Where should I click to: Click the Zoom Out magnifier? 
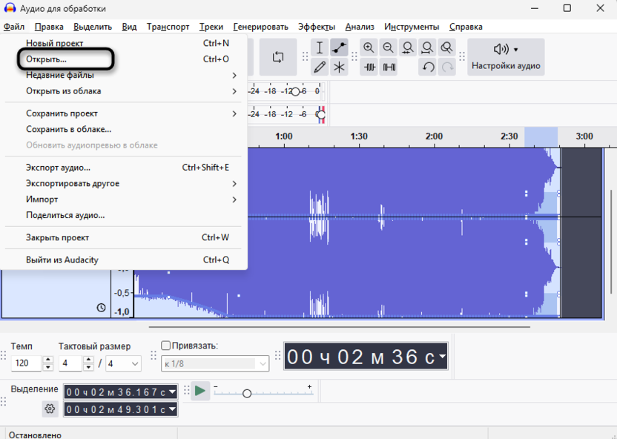pyautogui.click(x=388, y=47)
